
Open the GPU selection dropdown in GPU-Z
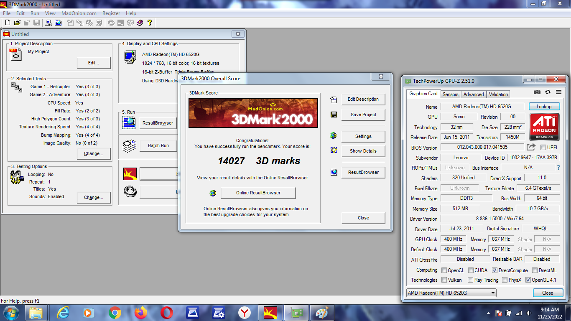(451, 293)
